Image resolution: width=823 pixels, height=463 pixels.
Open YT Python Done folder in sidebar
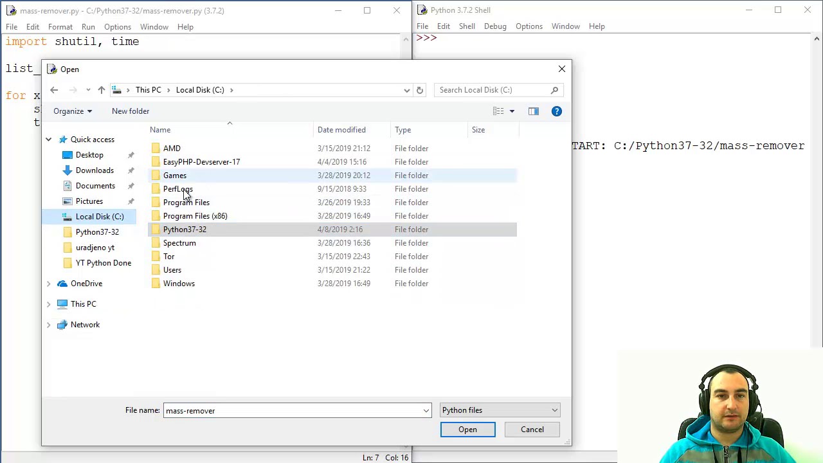point(104,263)
